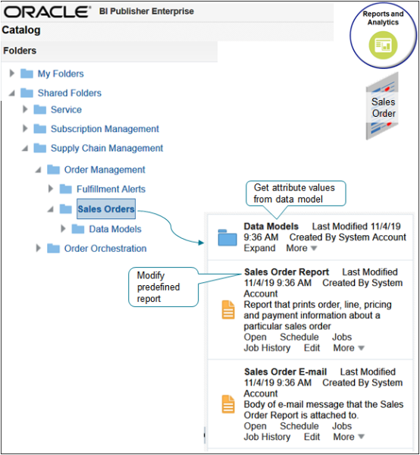Select Shared Folders in tree
Image resolution: width=420 pixels, height=455 pixels.
pyautogui.click(x=70, y=93)
